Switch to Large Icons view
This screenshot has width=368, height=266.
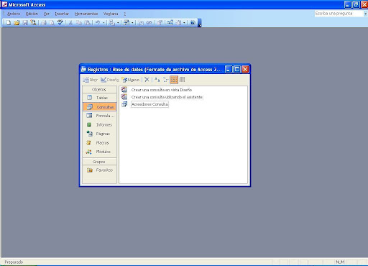157,80
